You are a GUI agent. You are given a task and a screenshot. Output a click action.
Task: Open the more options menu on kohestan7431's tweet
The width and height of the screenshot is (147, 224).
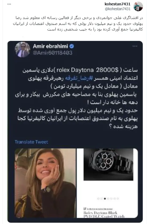pos(9,4)
